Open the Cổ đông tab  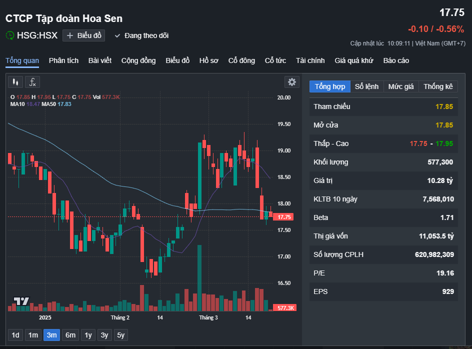pyautogui.click(x=241, y=61)
